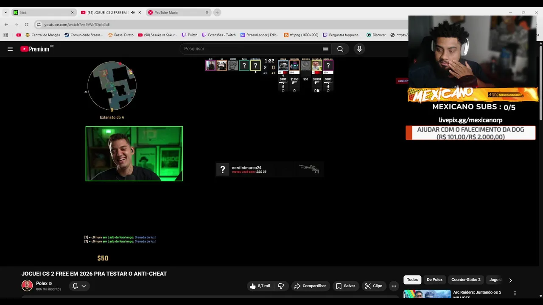Select the Counter-Strike 2 filter chip
The width and height of the screenshot is (543, 305).
click(466, 280)
